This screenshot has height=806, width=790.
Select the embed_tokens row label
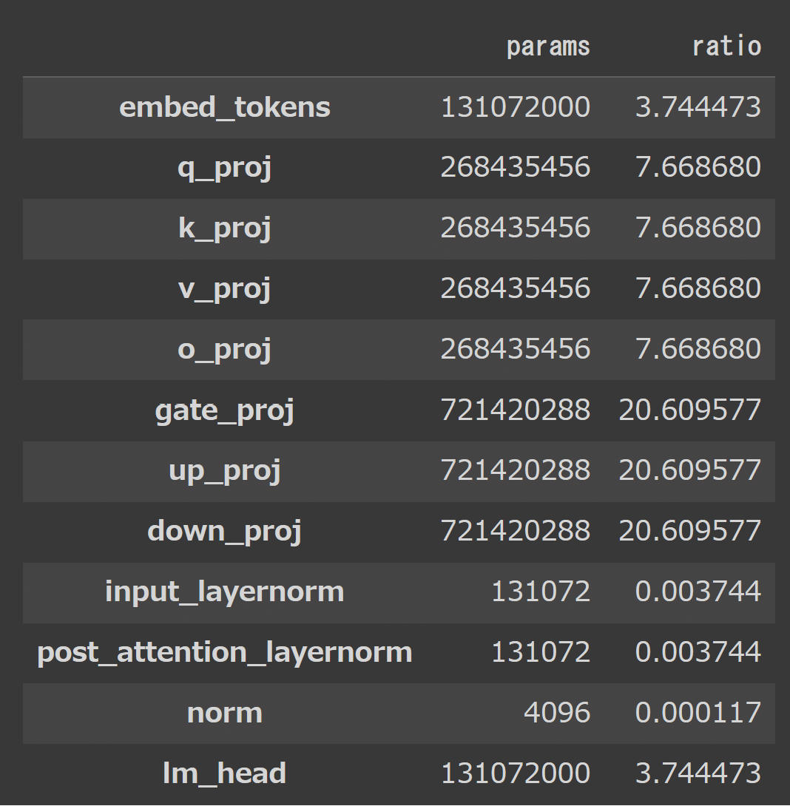tap(225, 107)
